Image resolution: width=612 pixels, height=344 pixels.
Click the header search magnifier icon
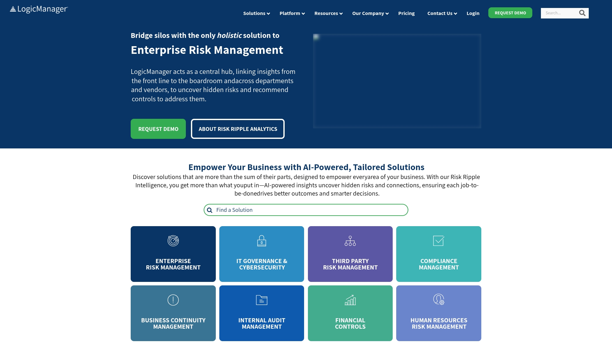tap(582, 13)
